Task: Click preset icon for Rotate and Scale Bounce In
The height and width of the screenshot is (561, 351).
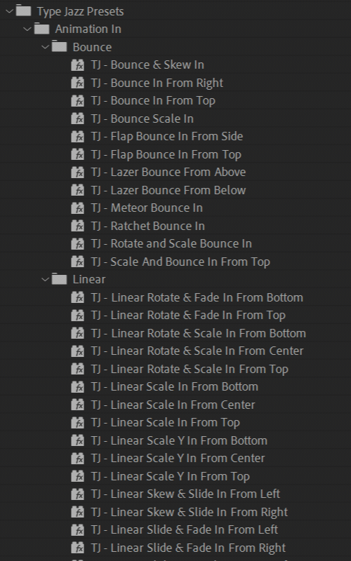Action: [x=78, y=243]
